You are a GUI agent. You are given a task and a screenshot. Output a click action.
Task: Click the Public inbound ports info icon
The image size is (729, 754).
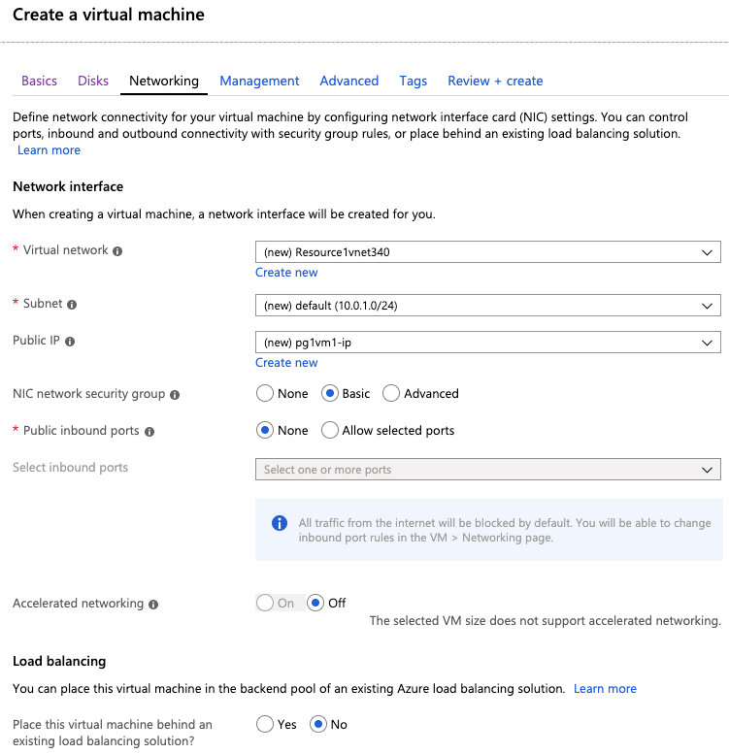tap(149, 432)
